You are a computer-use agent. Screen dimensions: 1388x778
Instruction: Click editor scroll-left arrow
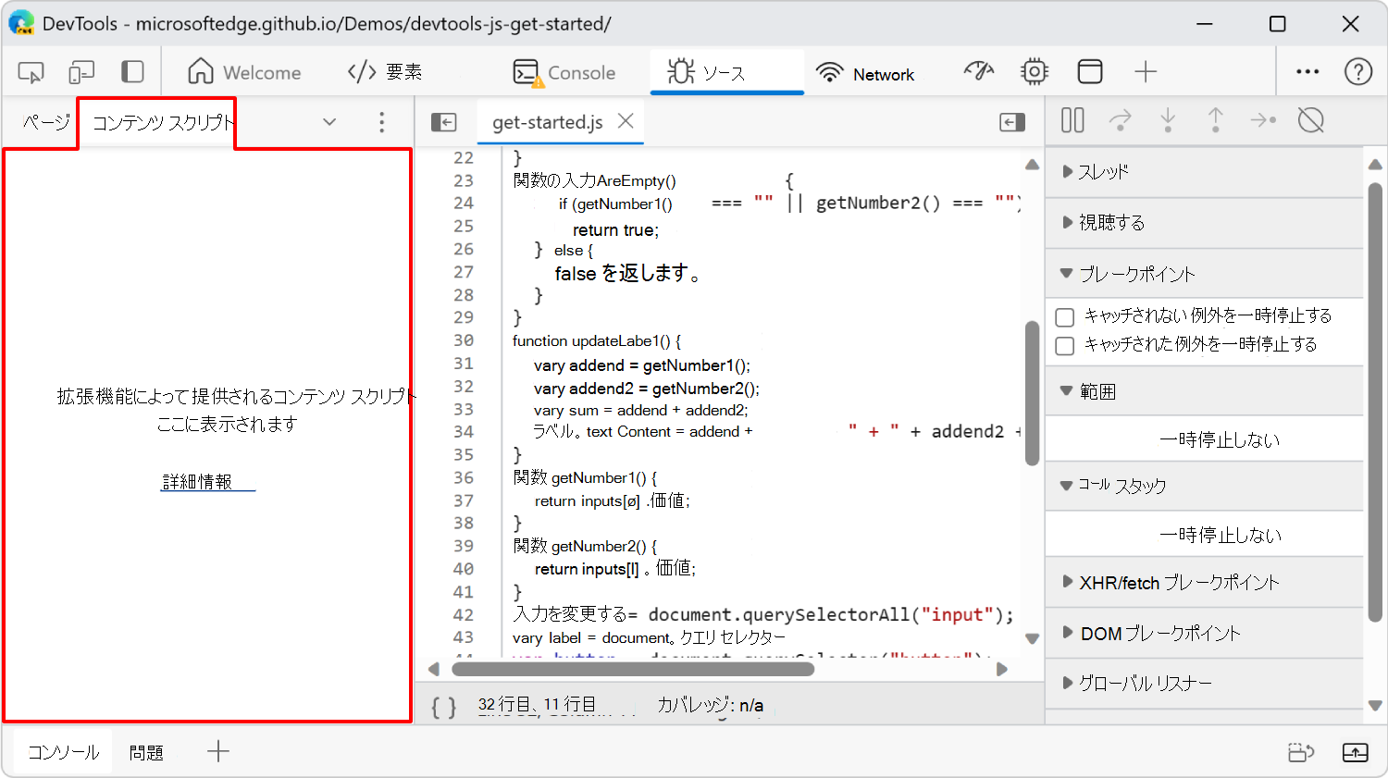tap(434, 669)
